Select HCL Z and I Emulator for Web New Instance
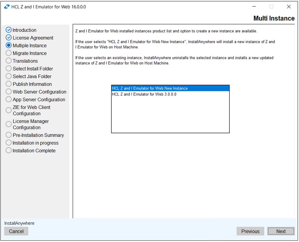Image resolution: width=299 pixels, height=242 pixels. [170, 88]
